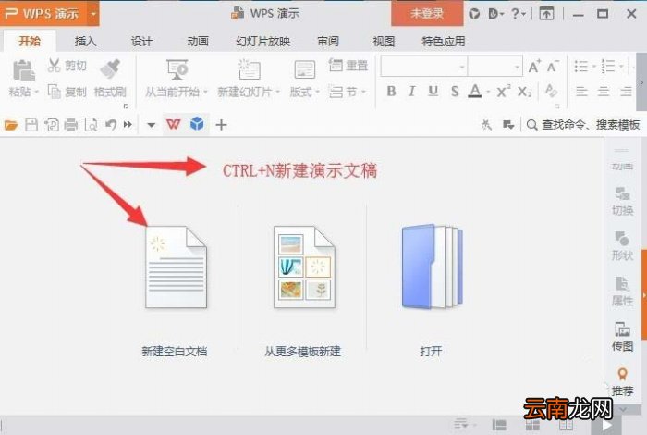Click the search command (查找命令、搜索模板) field
Image resolution: width=647 pixels, height=435 pixels.
[583, 125]
